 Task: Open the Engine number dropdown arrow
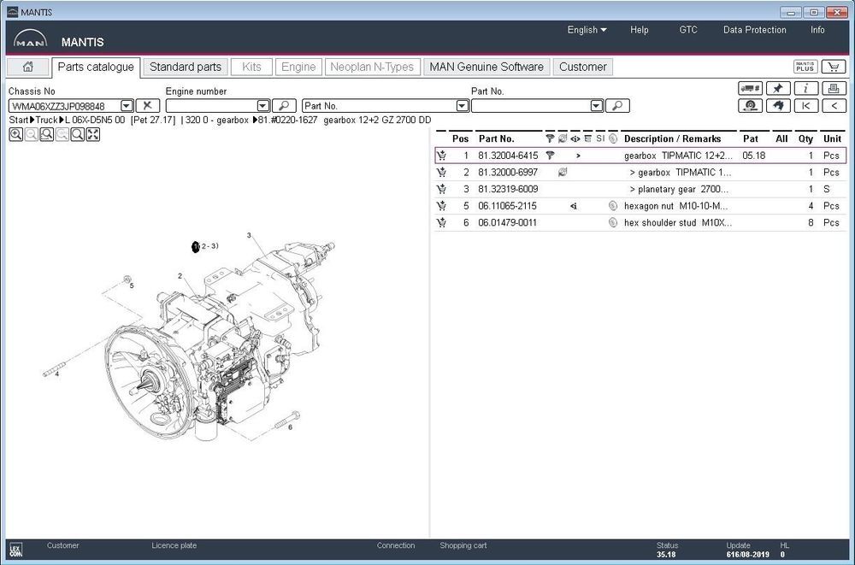[x=262, y=106]
